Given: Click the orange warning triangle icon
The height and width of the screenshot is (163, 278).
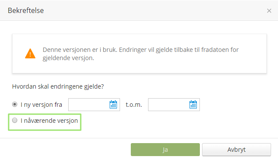Looking at the screenshot, I should coord(30,54).
